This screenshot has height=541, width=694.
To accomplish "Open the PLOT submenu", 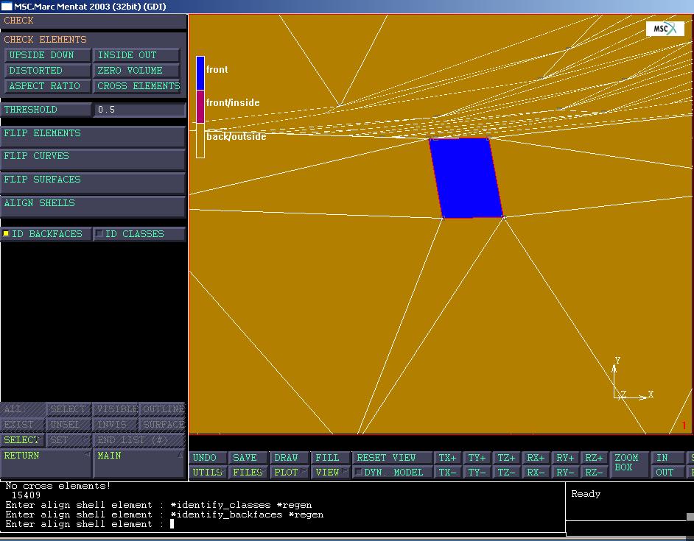I will tap(290, 473).
